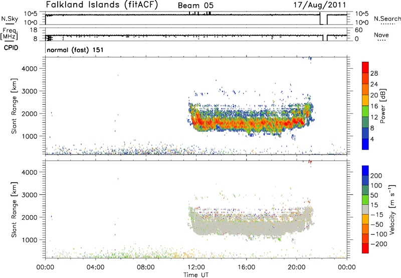The height and width of the screenshot is (278, 401).
Task: Select the "-15" Velocity colorbar value
Action: pyautogui.click(x=377, y=215)
